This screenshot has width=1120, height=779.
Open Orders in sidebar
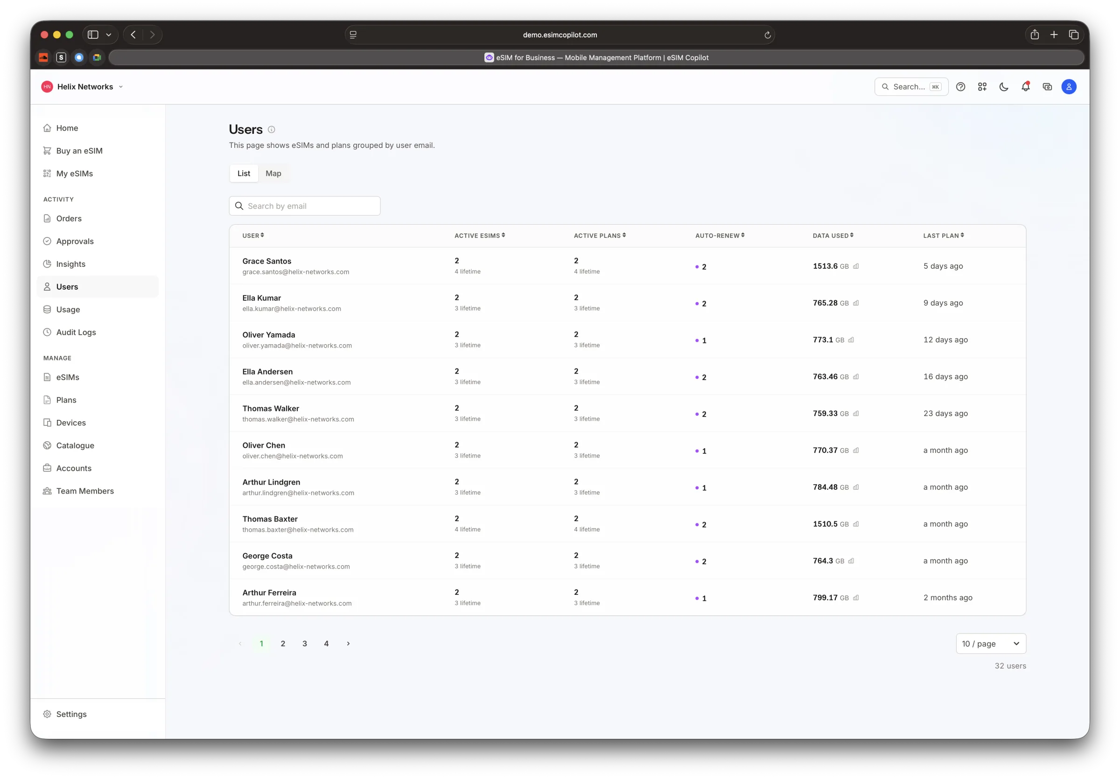tap(98, 218)
